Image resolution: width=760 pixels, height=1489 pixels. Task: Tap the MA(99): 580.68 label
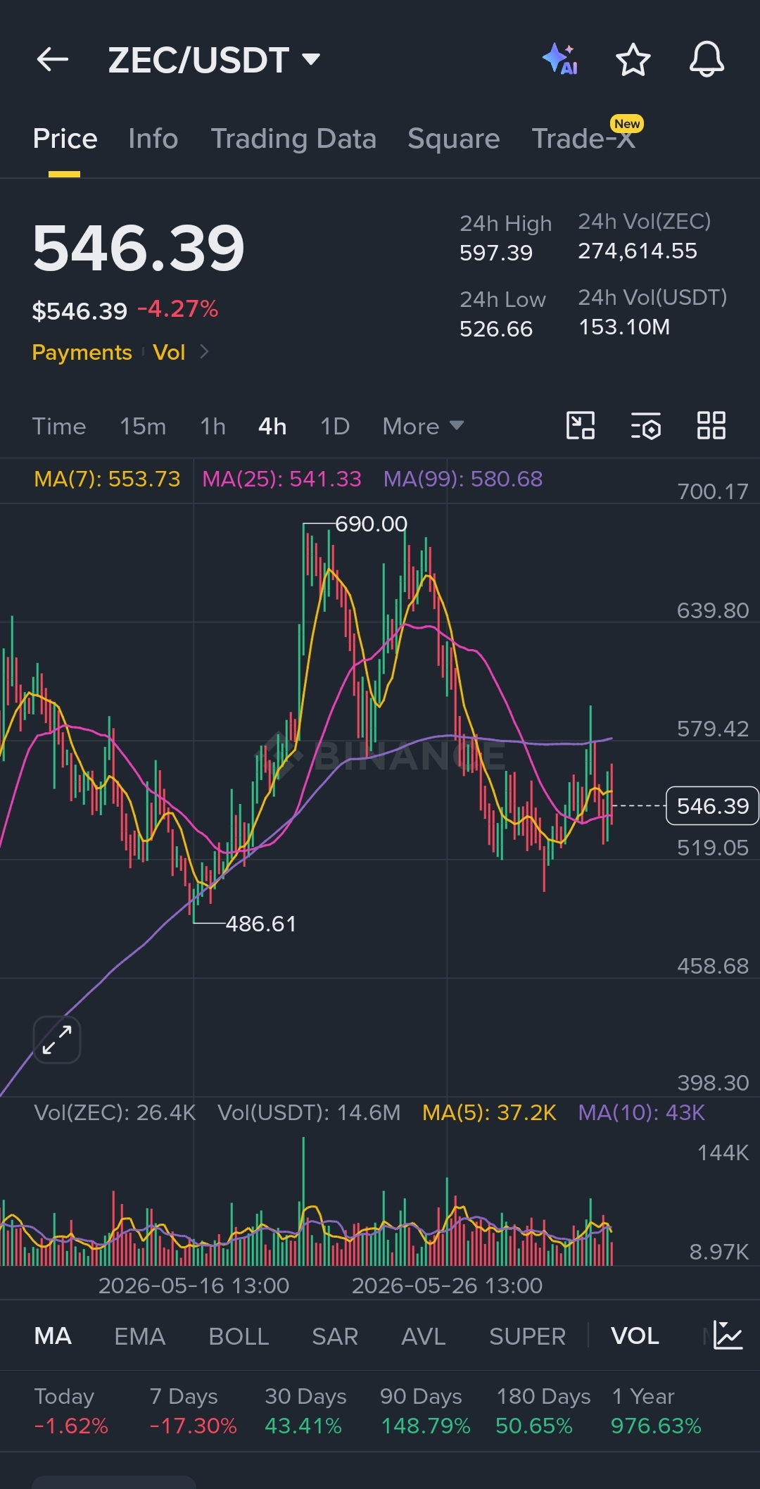click(x=463, y=479)
